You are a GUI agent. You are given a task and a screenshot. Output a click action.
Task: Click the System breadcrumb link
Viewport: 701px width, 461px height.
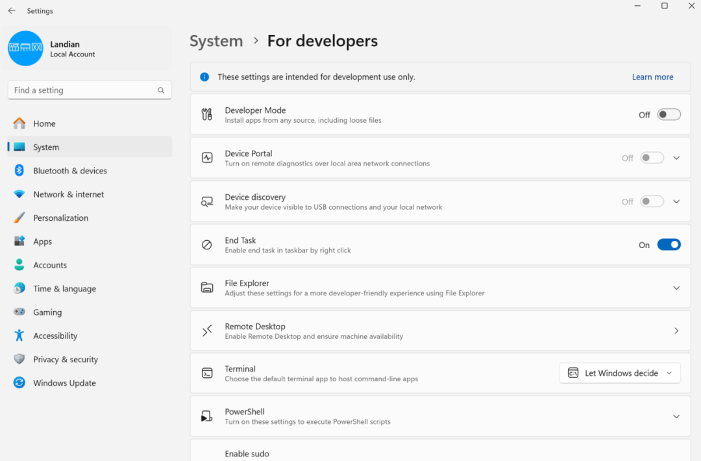tap(216, 41)
